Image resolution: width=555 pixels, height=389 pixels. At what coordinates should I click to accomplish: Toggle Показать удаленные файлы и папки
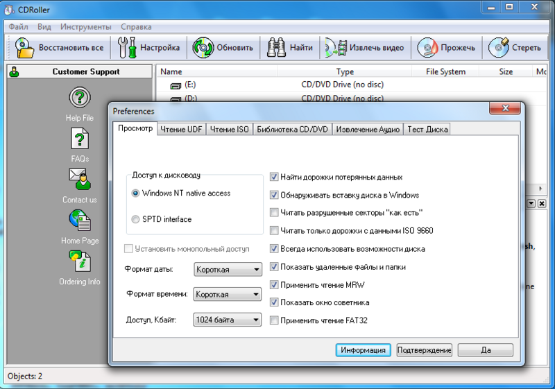pyautogui.click(x=274, y=266)
